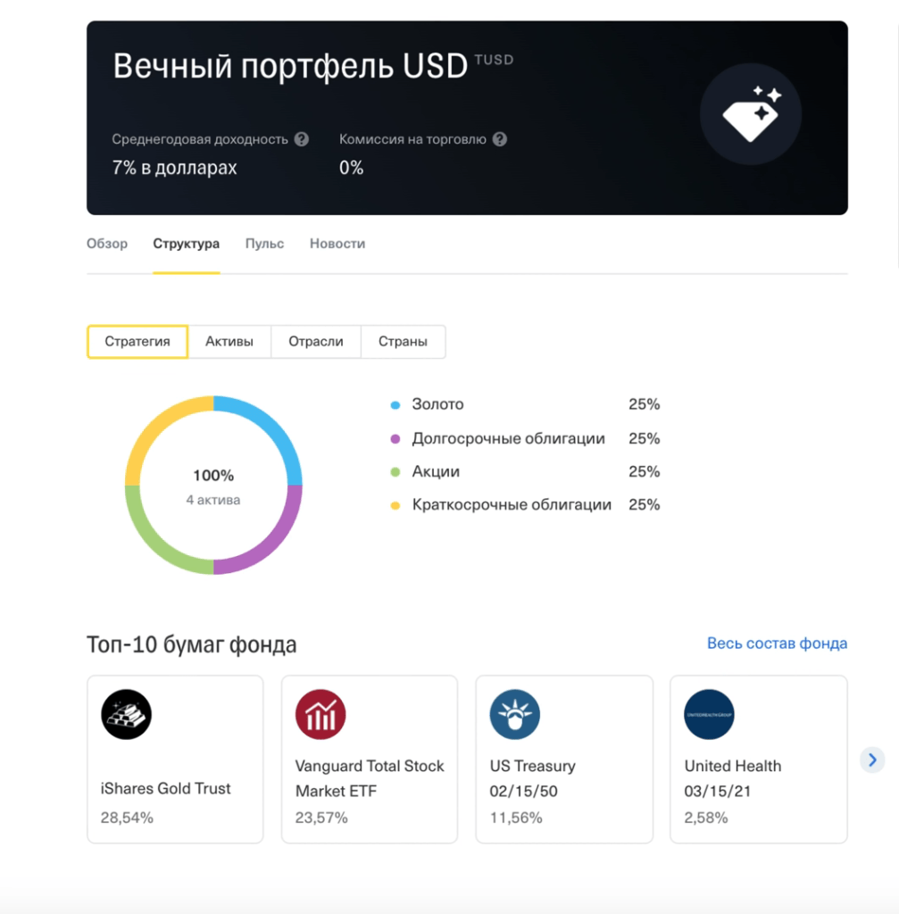Click the blue color dot beside Золото
899x914 pixels.
pyautogui.click(x=395, y=403)
